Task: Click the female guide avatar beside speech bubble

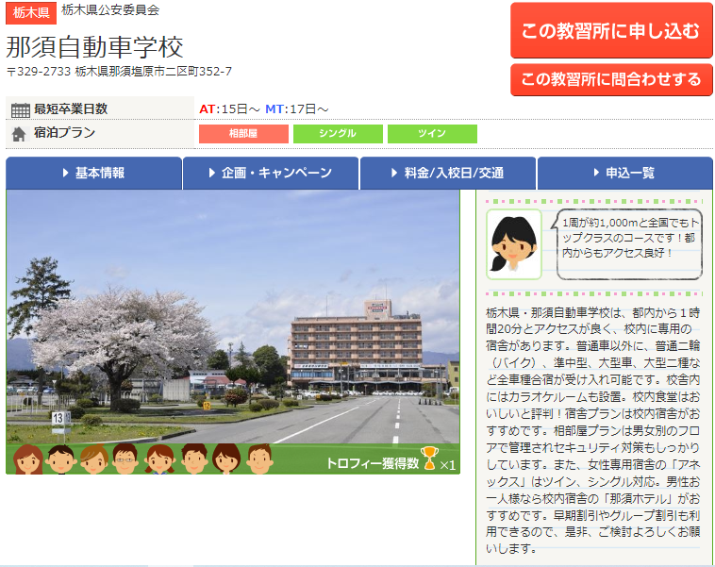Action: [513, 243]
